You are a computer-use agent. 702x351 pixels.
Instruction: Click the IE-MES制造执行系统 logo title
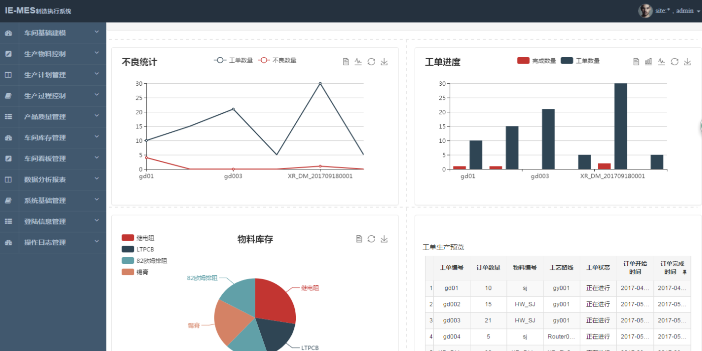[38, 11]
